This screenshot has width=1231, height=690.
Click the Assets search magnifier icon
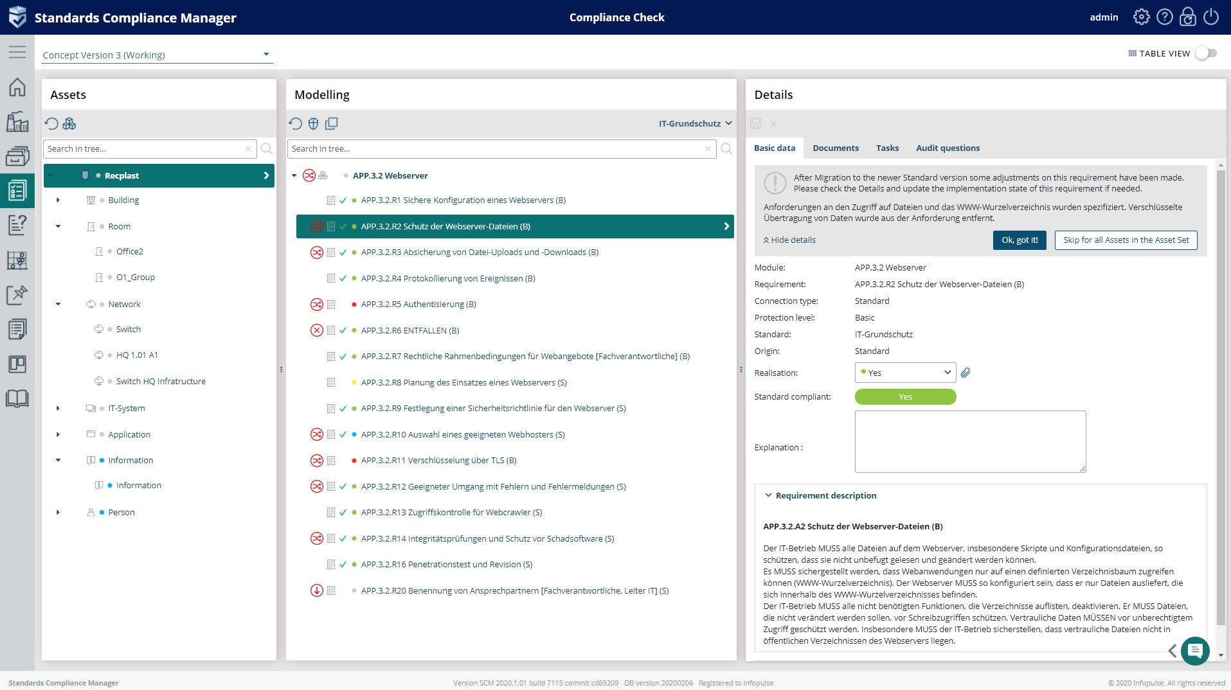[267, 149]
